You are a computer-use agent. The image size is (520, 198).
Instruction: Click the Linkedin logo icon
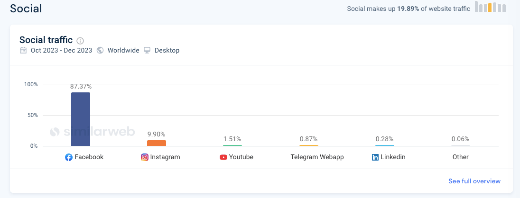point(375,157)
